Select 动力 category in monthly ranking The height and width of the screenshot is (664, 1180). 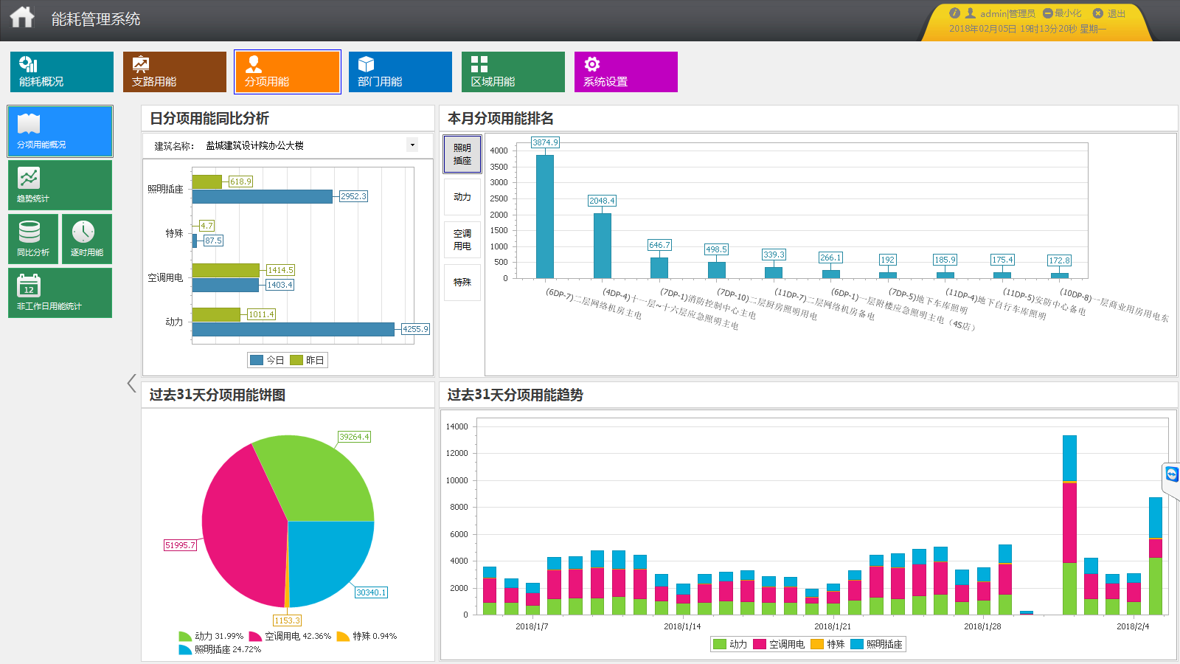click(x=462, y=197)
